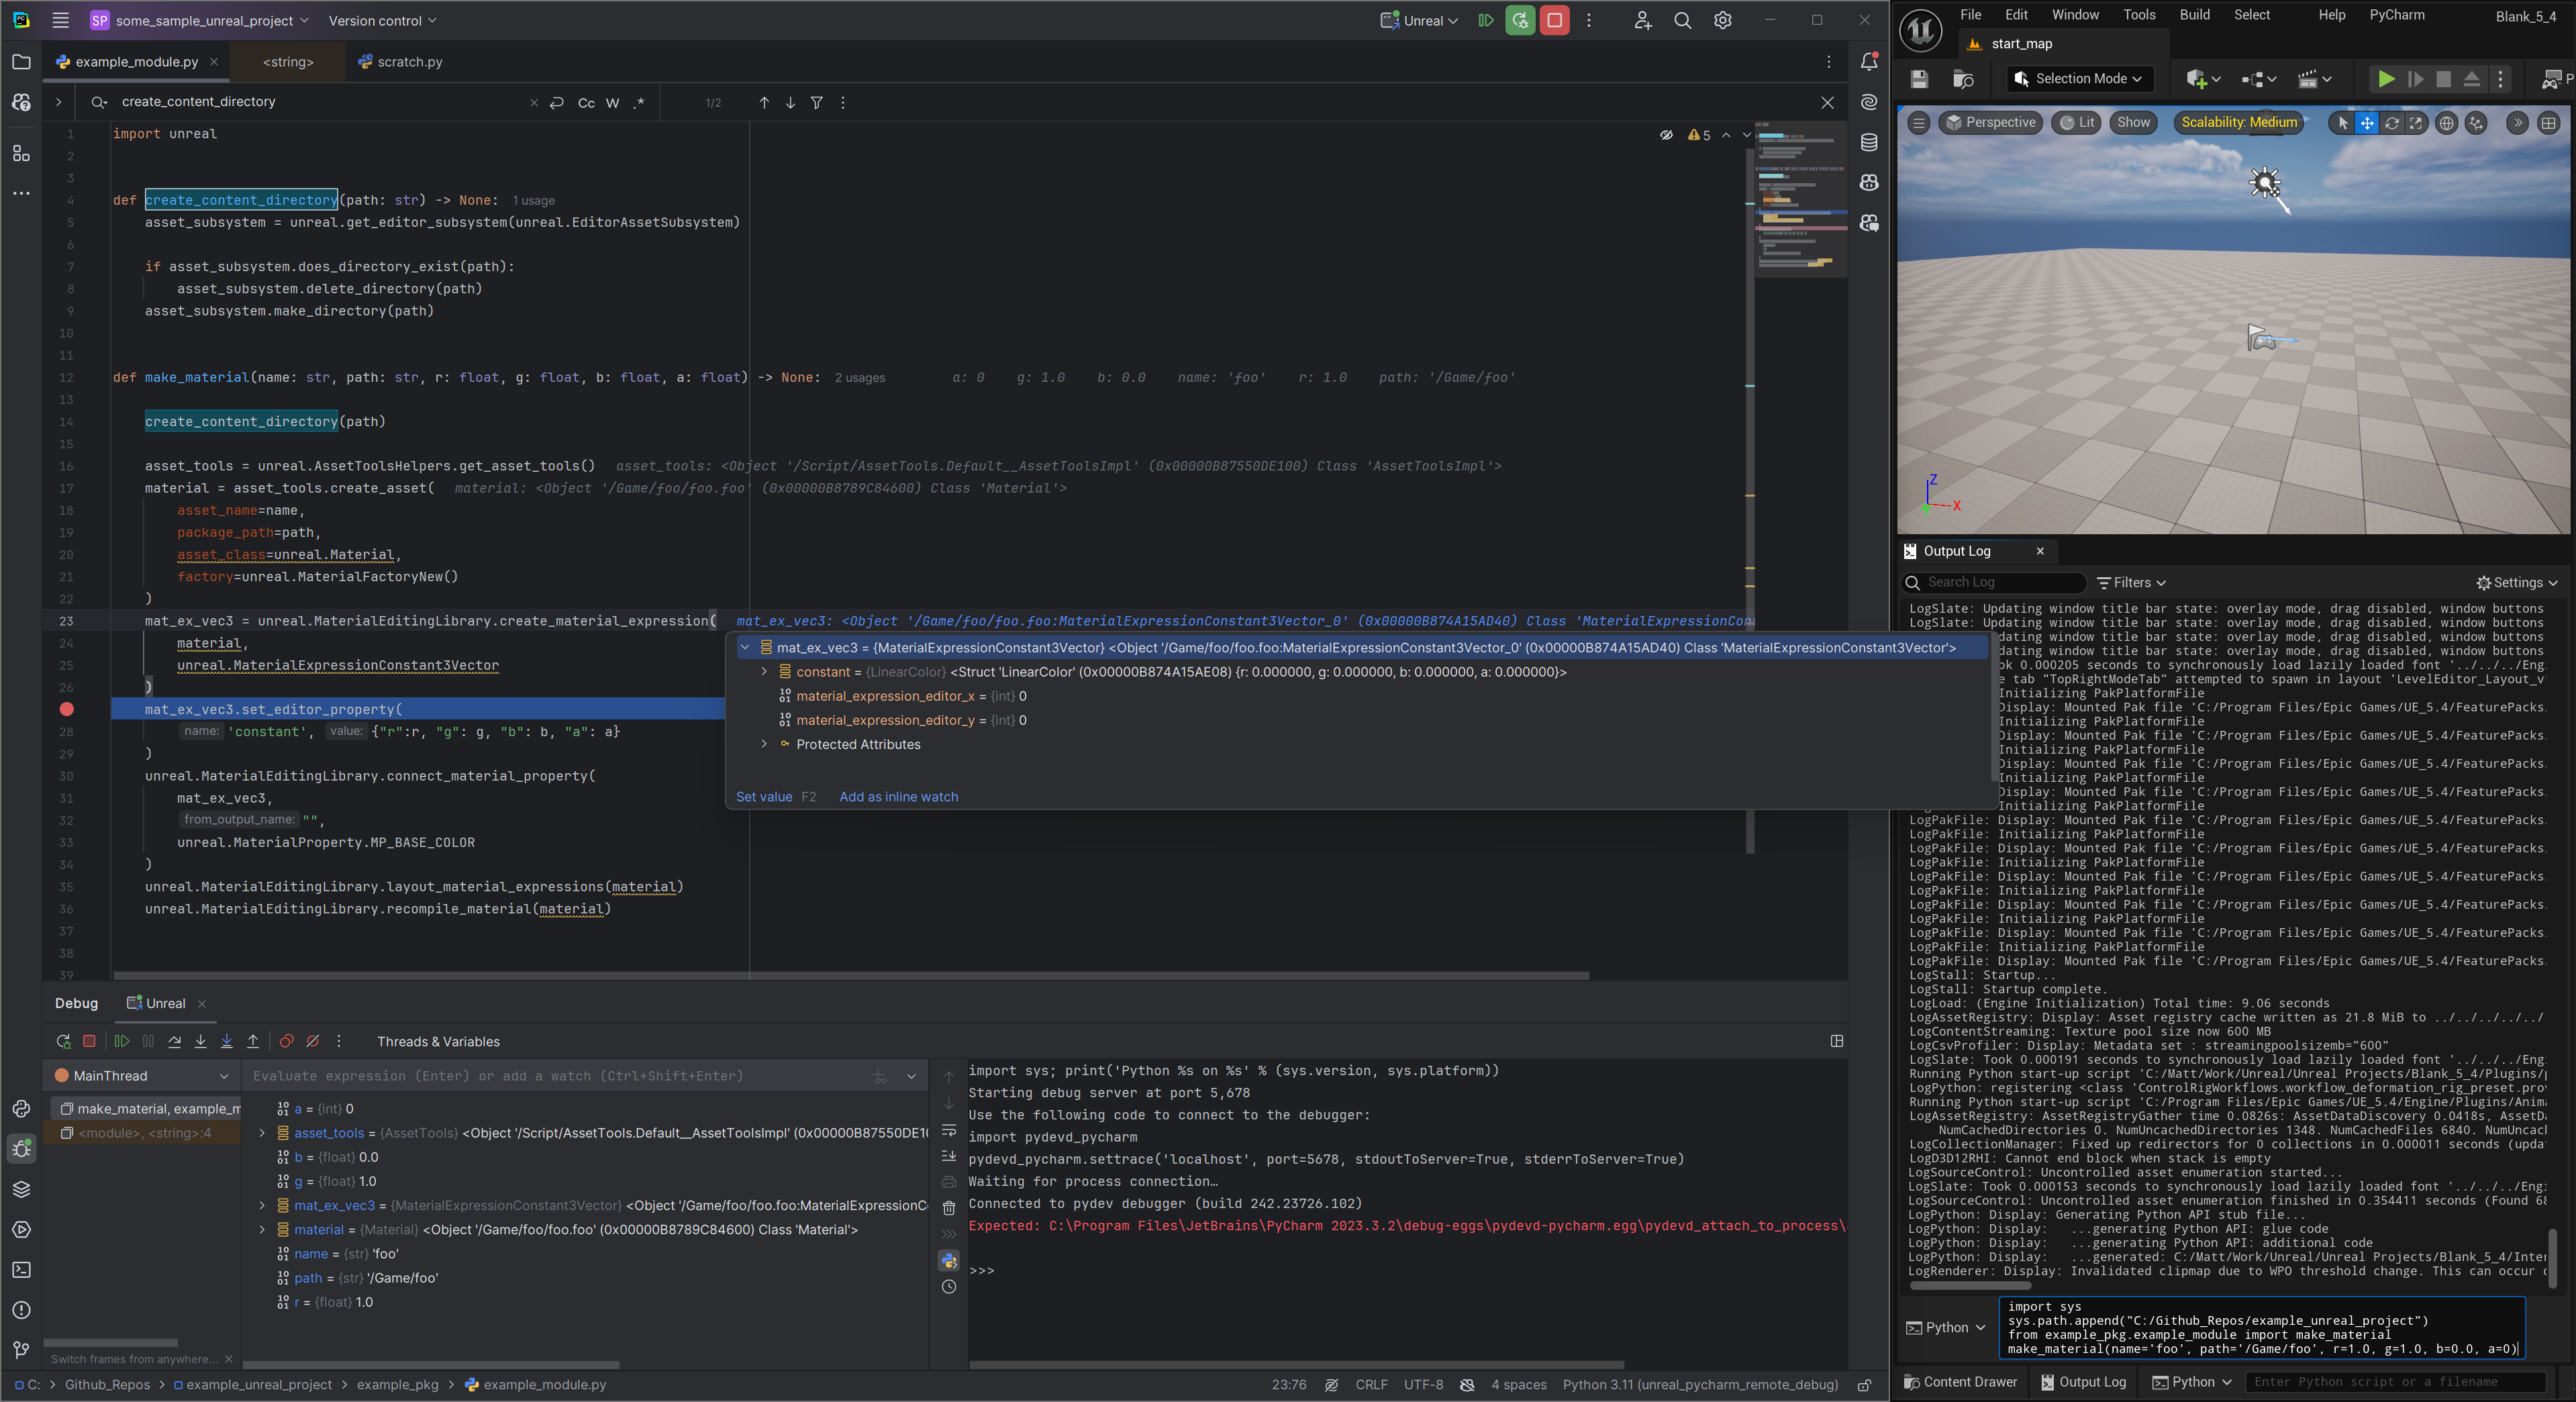This screenshot has height=1402, width=2576.
Task: Toggle Mute Breakpoints in debug toolbar
Action: (313, 1041)
